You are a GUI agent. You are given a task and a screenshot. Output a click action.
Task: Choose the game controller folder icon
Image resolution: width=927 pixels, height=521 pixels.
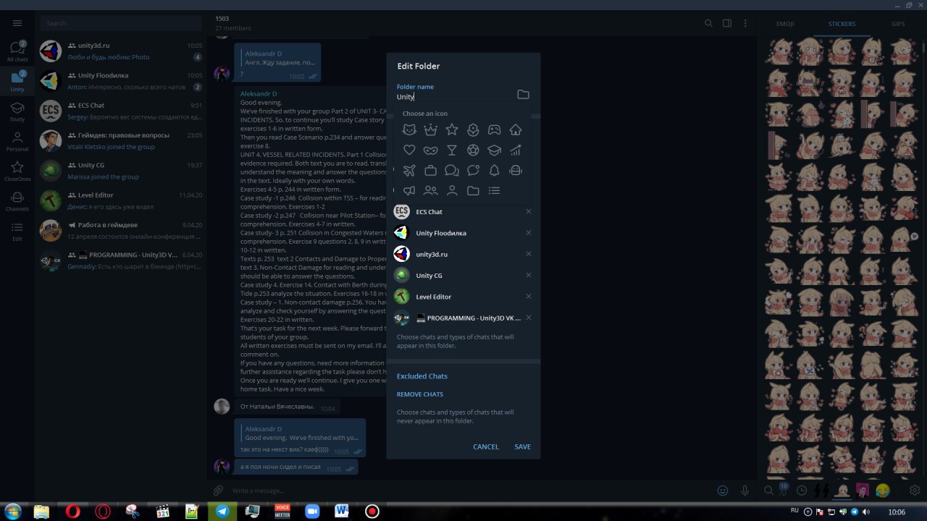pyautogui.click(x=494, y=130)
